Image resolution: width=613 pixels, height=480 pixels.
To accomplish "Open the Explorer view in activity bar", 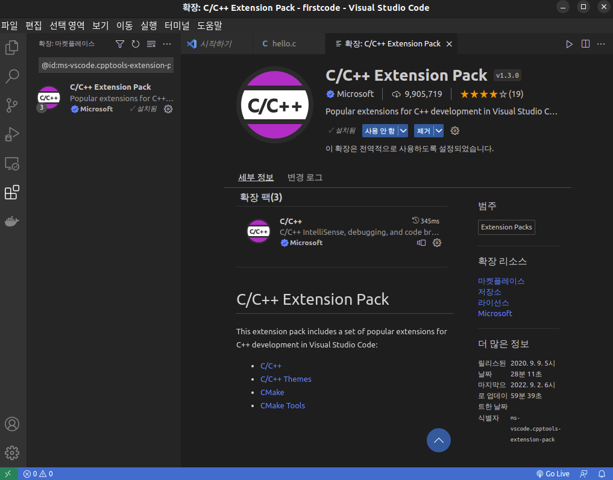I will point(11,48).
